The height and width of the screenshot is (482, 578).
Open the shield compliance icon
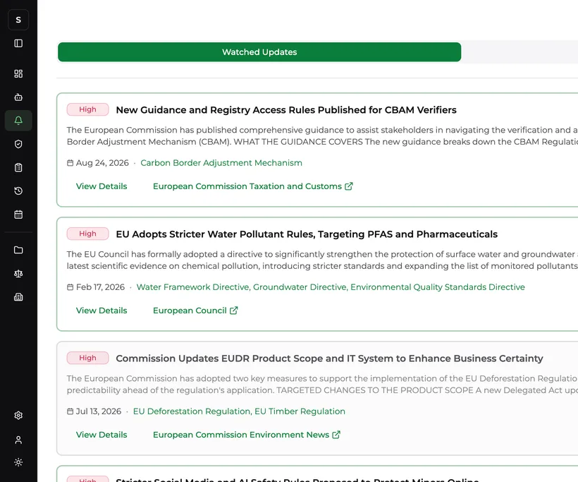pos(18,144)
